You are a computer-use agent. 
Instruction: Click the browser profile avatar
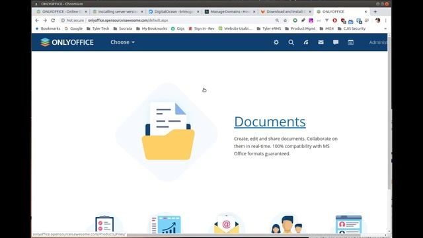point(377,20)
